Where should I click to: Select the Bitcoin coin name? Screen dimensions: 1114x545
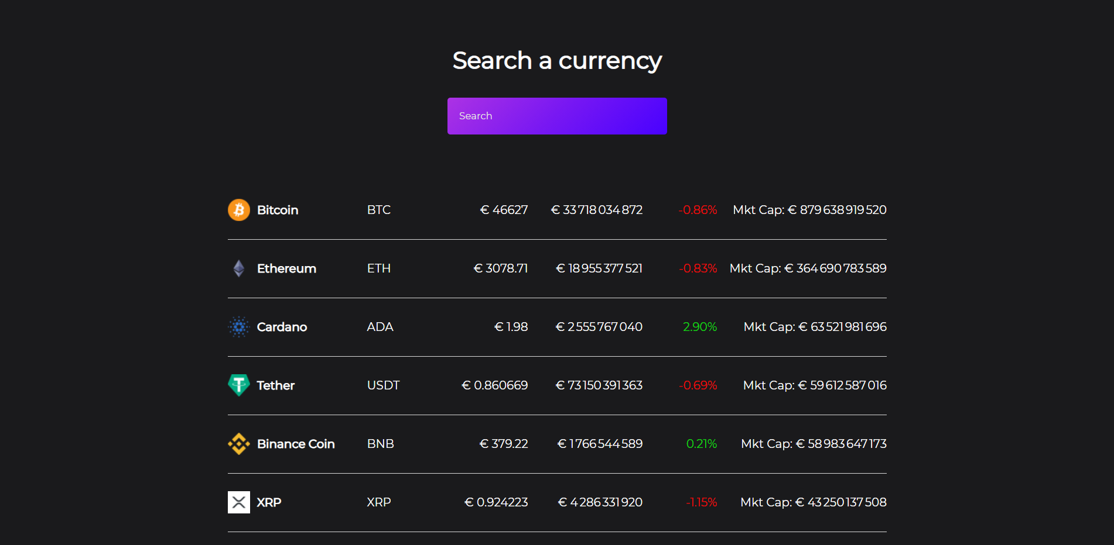(x=278, y=210)
